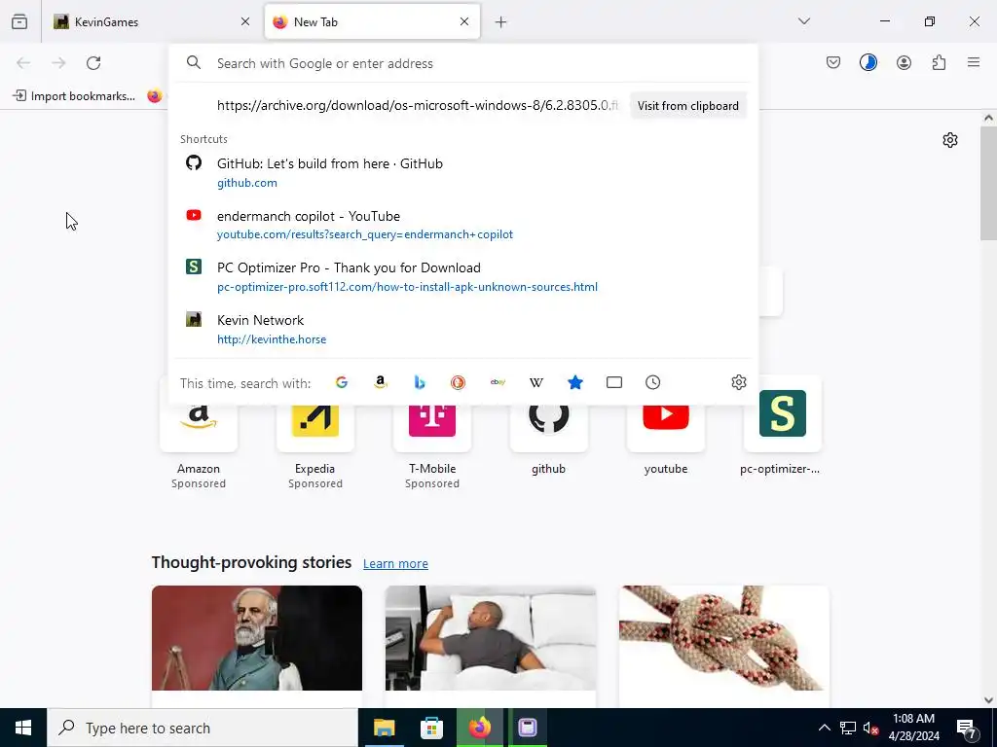Click Type here to search taskbar box
Viewport: 997px width, 747px height.
[x=203, y=728]
